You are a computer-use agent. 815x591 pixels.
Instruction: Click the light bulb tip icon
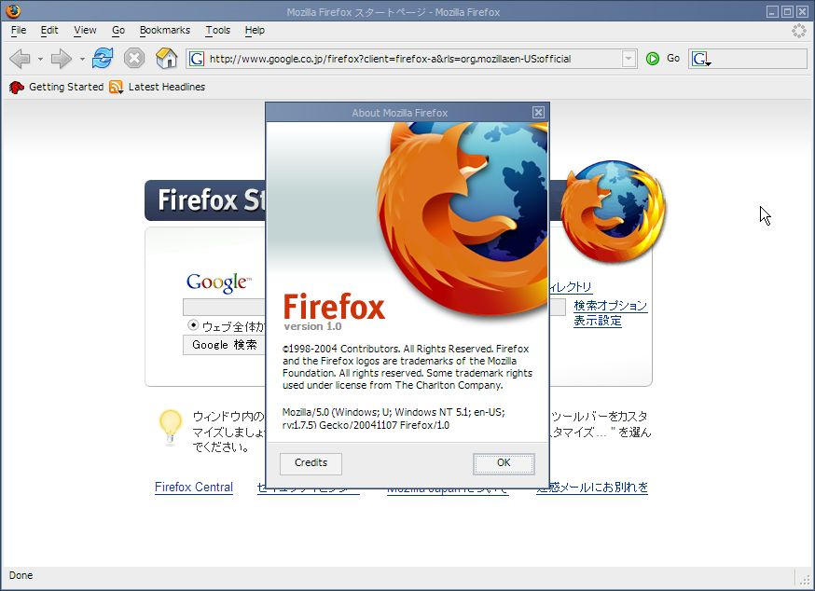tap(171, 427)
